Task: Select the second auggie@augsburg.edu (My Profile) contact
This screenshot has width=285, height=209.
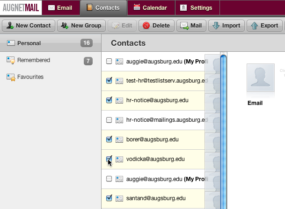Action: click(x=161, y=179)
